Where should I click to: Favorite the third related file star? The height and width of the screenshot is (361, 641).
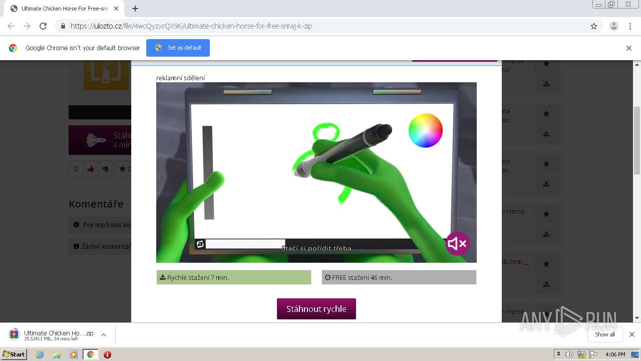(x=546, y=164)
